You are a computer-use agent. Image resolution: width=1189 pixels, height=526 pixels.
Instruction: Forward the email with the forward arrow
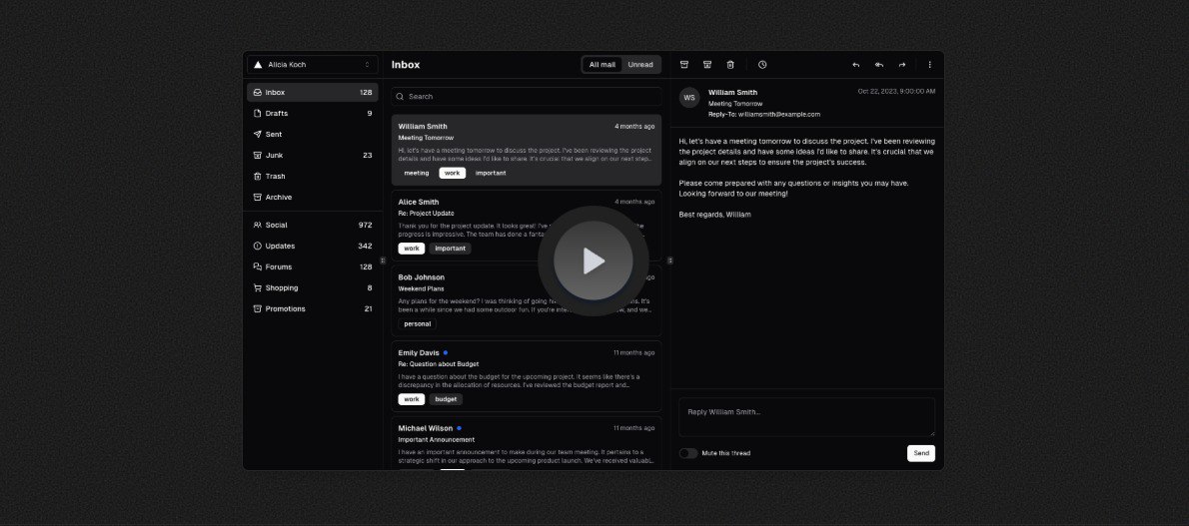(x=902, y=65)
